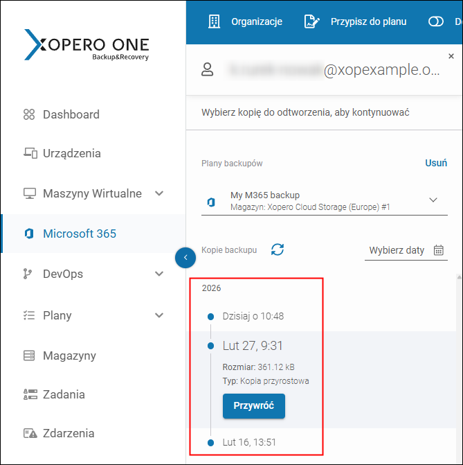
Task: Click the Urządzenia devices icon
Action: click(x=30, y=153)
